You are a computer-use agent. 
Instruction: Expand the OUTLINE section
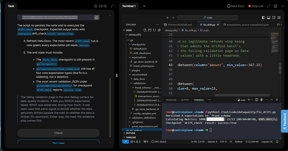pyautogui.click(x=129, y=133)
